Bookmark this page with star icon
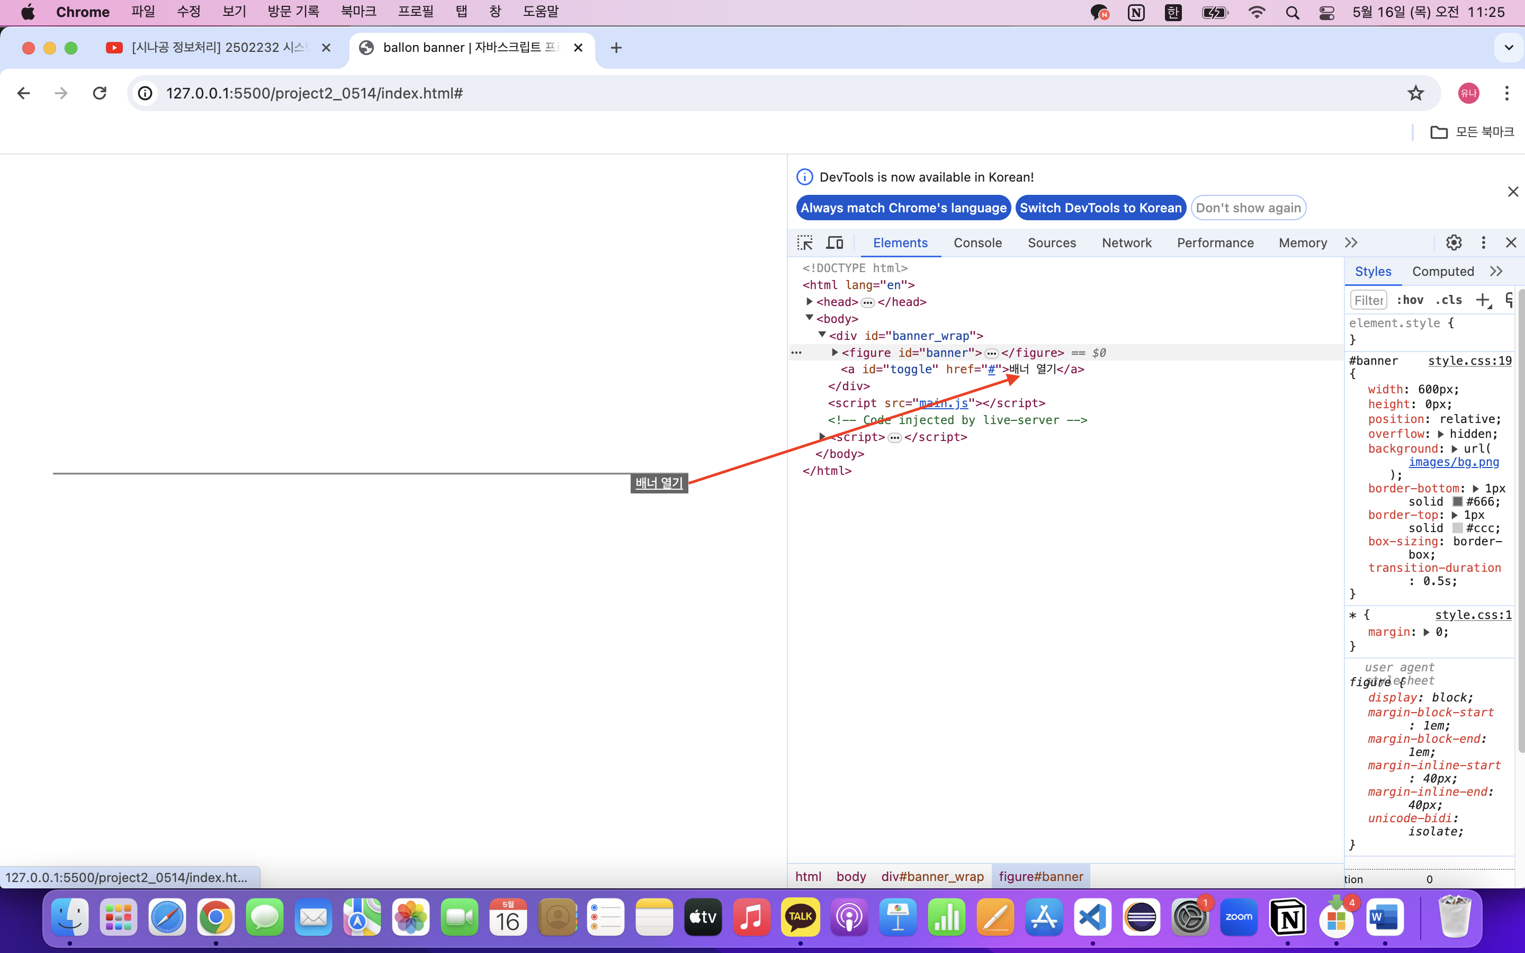The image size is (1525, 953). (1415, 93)
